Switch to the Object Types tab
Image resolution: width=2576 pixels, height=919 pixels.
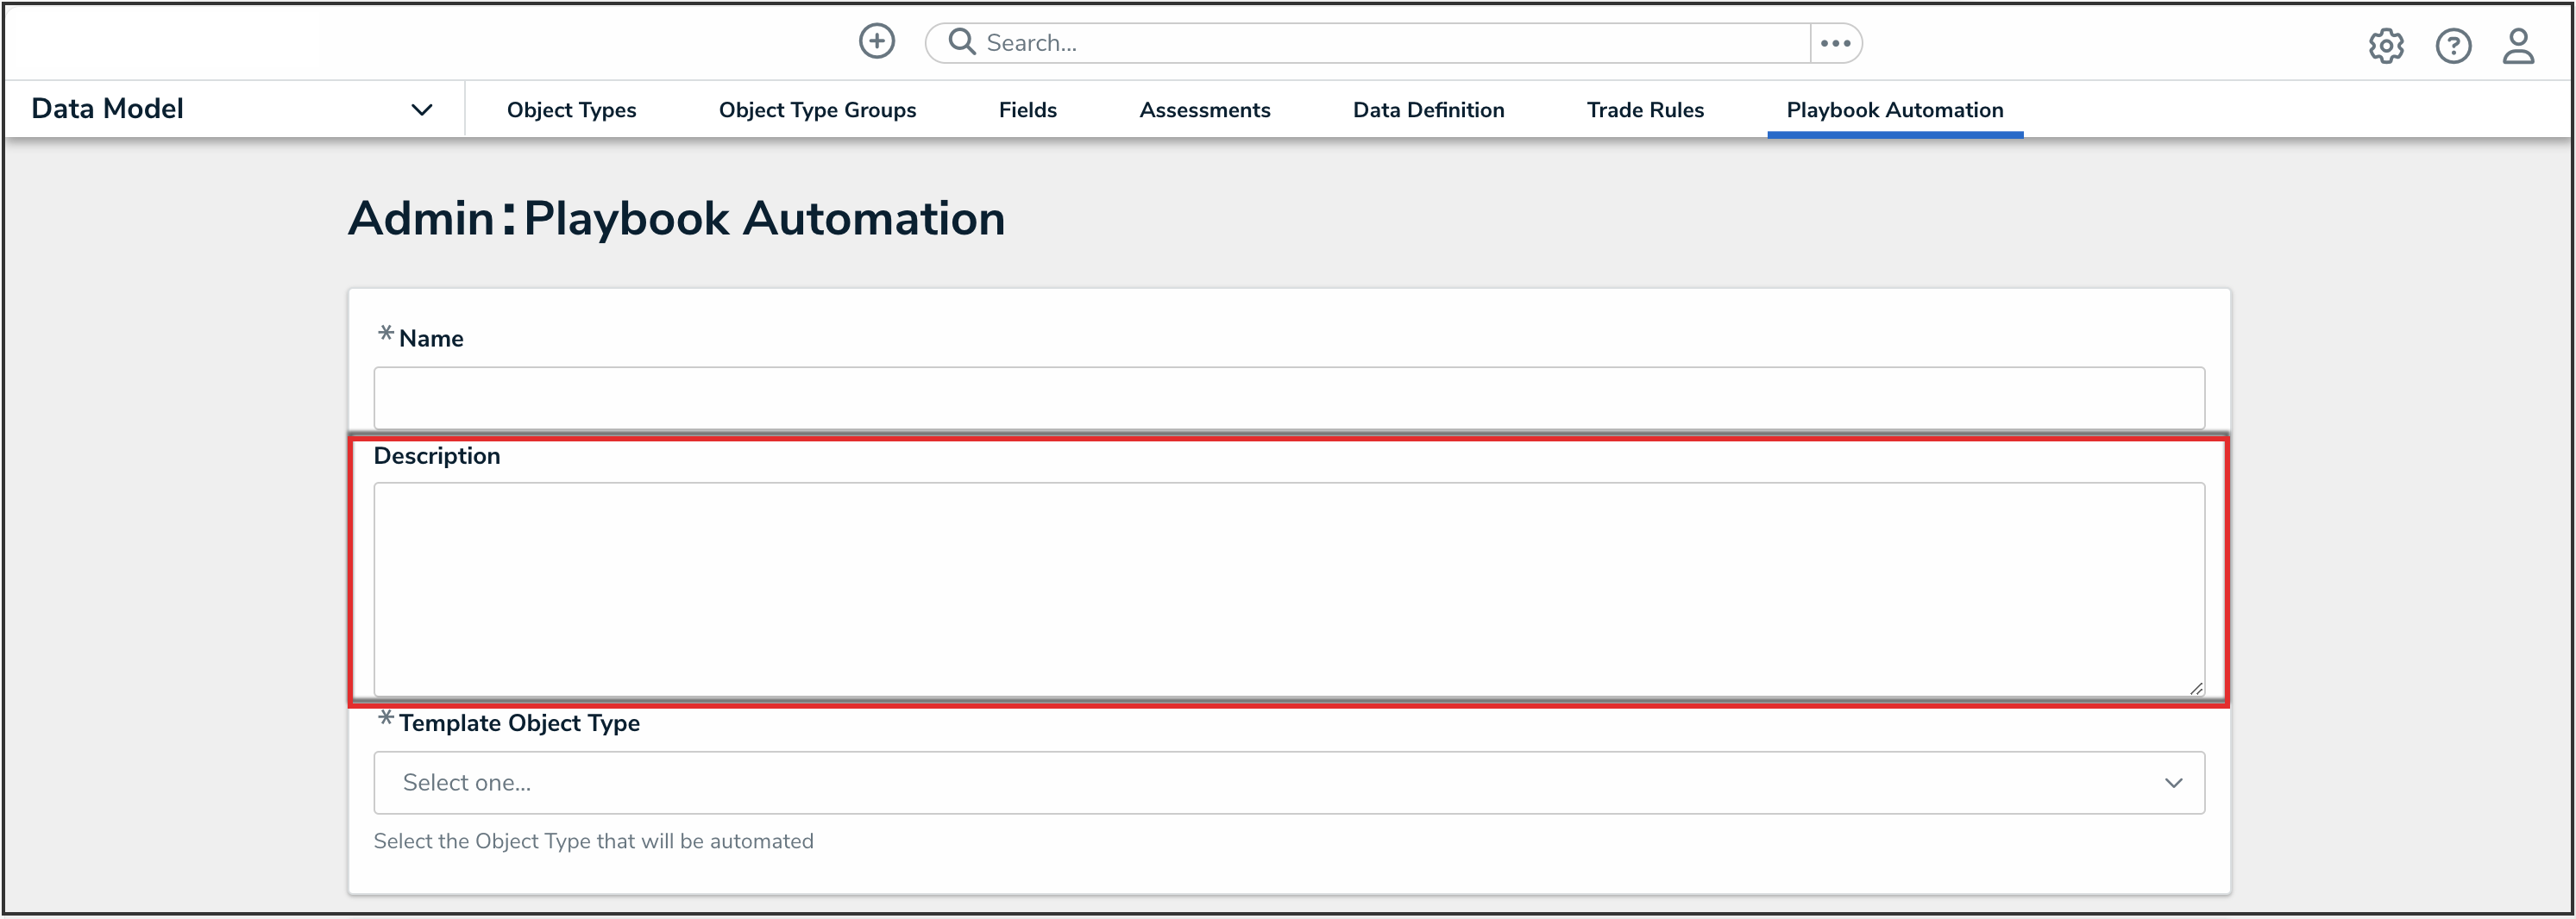tap(571, 109)
